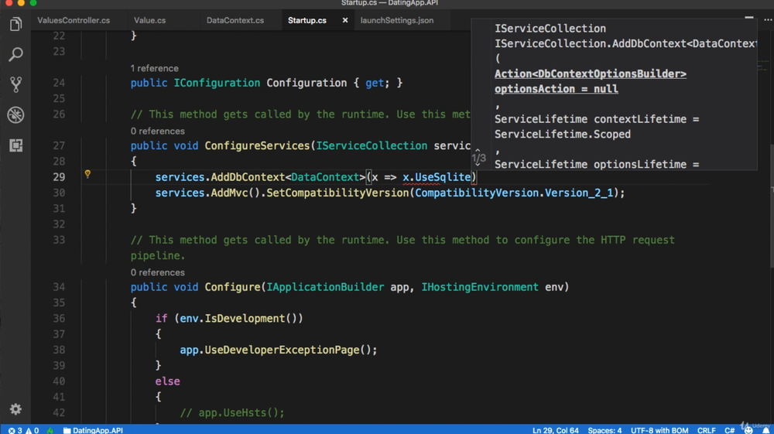This screenshot has width=774, height=434.
Task: Click the warnings count in status bar
Action: point(32,430)
